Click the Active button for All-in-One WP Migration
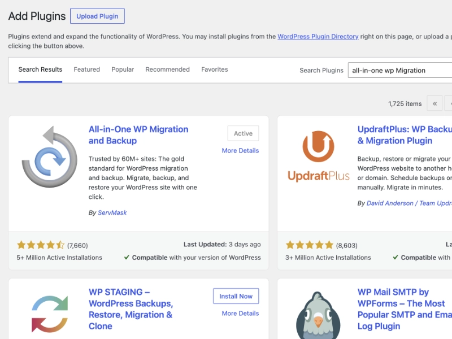The height and width of the screenshot is (339, 452). [243, 133]
